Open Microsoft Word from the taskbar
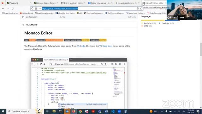 (x=106, y=111)
